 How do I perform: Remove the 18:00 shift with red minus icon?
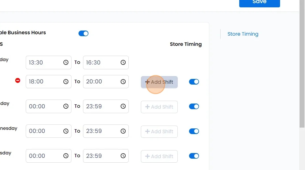18,81
